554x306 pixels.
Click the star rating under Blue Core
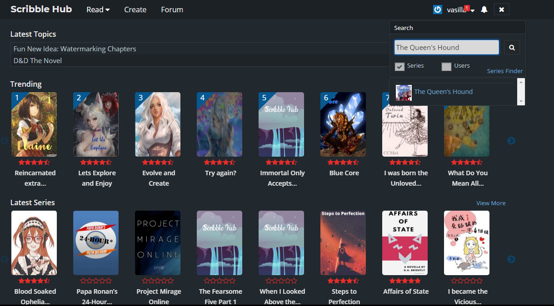click(344, 163)
